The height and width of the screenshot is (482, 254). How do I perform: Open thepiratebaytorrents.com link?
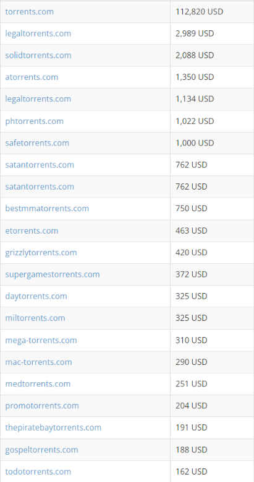pyautogui.click(x=53, y=427)
